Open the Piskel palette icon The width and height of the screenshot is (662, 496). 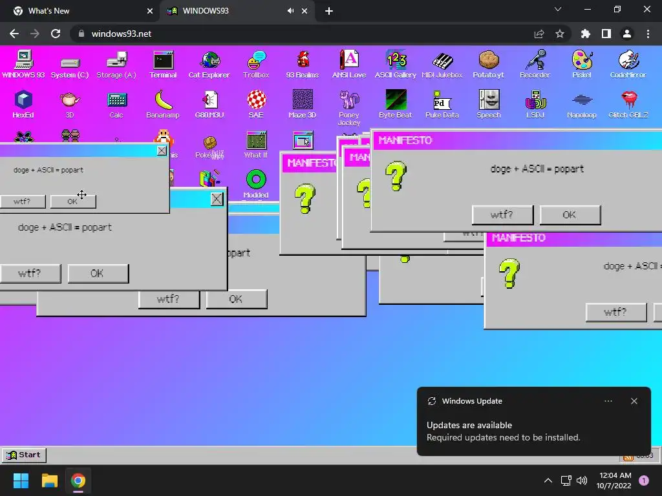tap(582, 65)
